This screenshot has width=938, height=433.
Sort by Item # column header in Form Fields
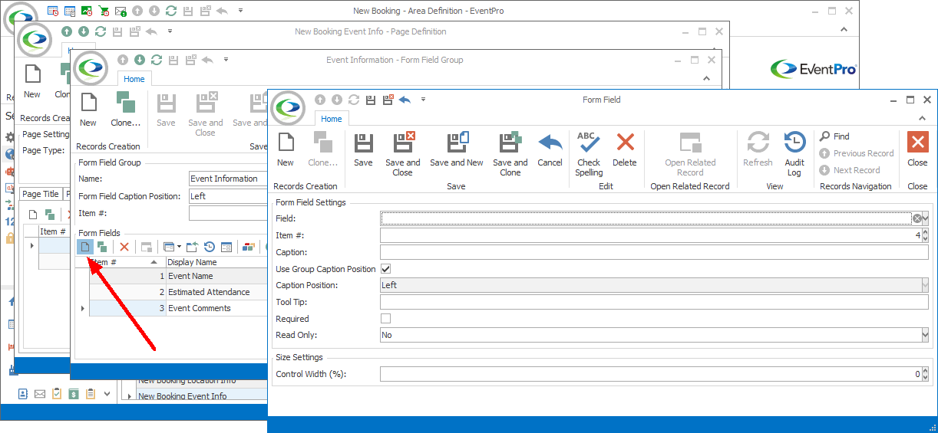click(127, 262)
